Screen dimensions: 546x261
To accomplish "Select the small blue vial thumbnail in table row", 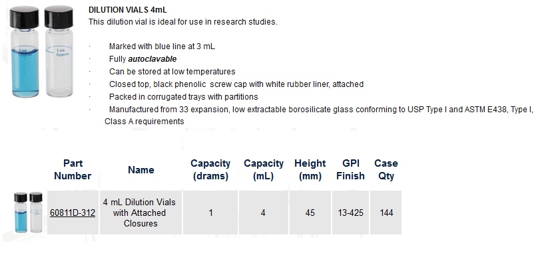I will tap(21, 213).
